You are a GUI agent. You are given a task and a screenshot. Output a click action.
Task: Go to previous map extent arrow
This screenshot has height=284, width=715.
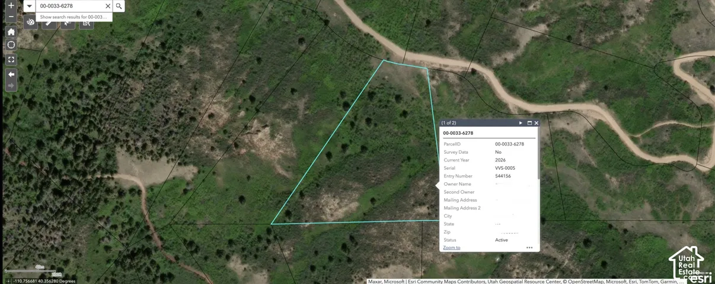point(11,75)
